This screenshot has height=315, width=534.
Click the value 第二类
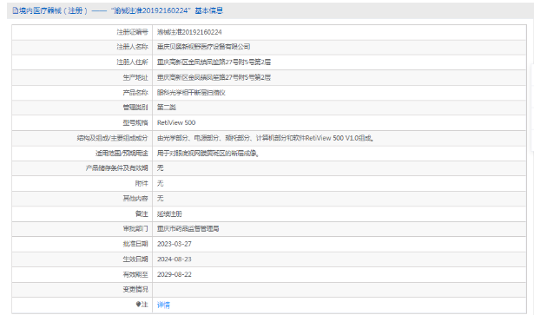[x=166, y=107]
